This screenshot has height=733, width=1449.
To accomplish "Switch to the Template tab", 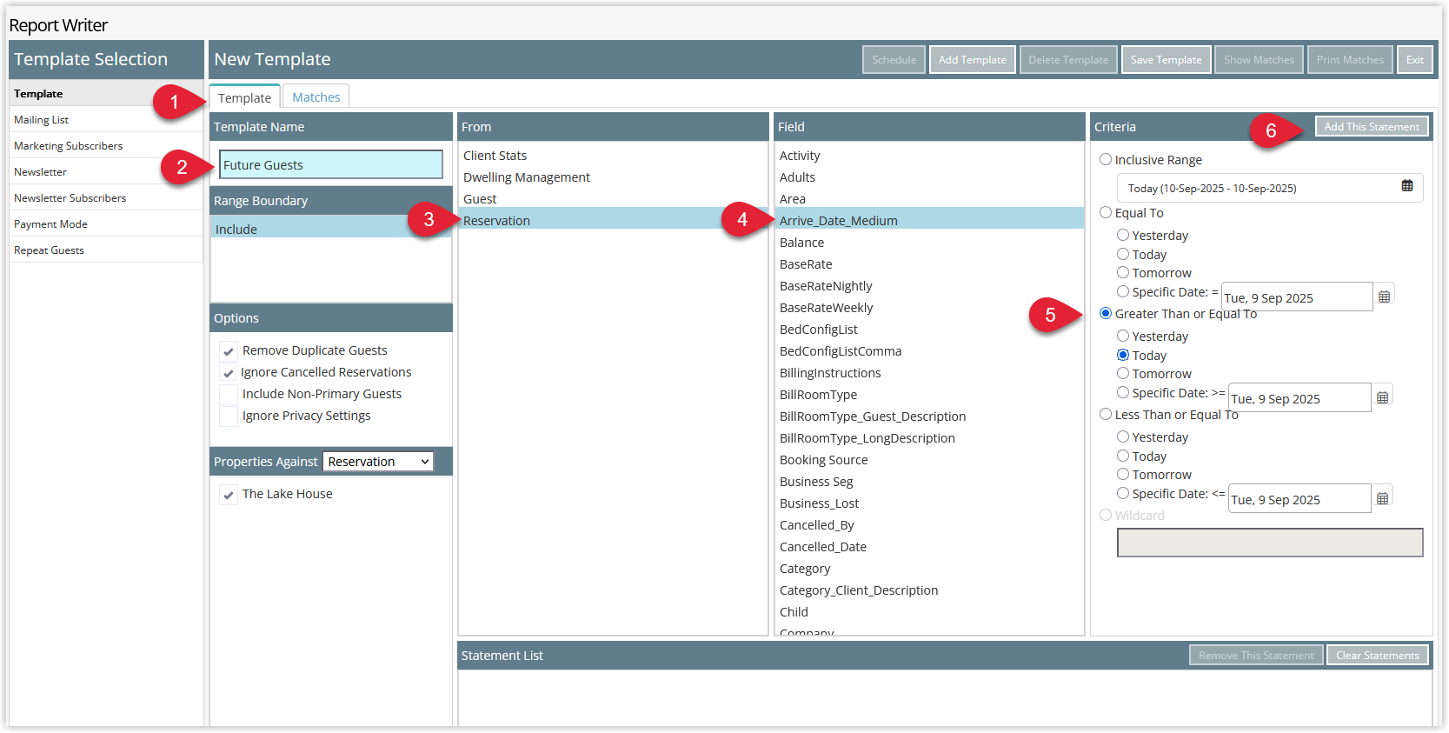I will pos(244,97).
